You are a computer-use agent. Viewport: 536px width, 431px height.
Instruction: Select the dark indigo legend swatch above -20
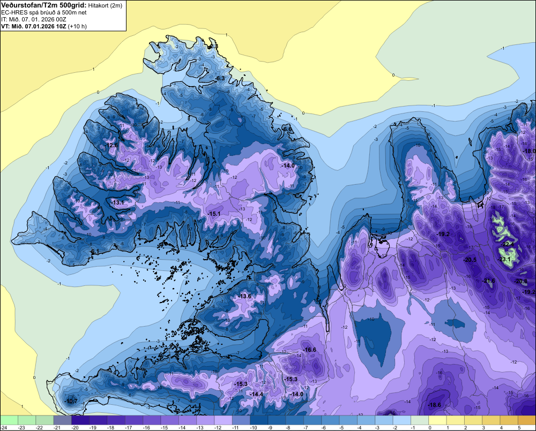click(80, 420)
